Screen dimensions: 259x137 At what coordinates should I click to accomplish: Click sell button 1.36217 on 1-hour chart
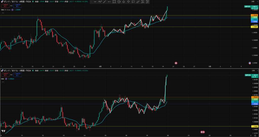pyautogui.click(x=5, y=75)
